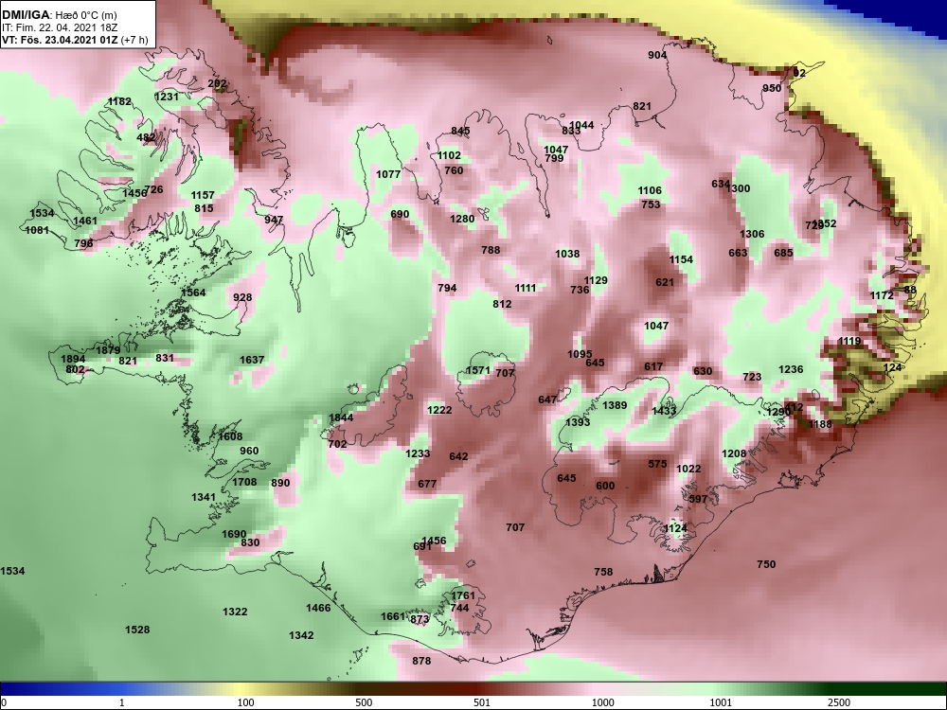Click the 1894 label on the western peninsula
Viewport: 947px width, 710px height.
[x=73, y=359]
